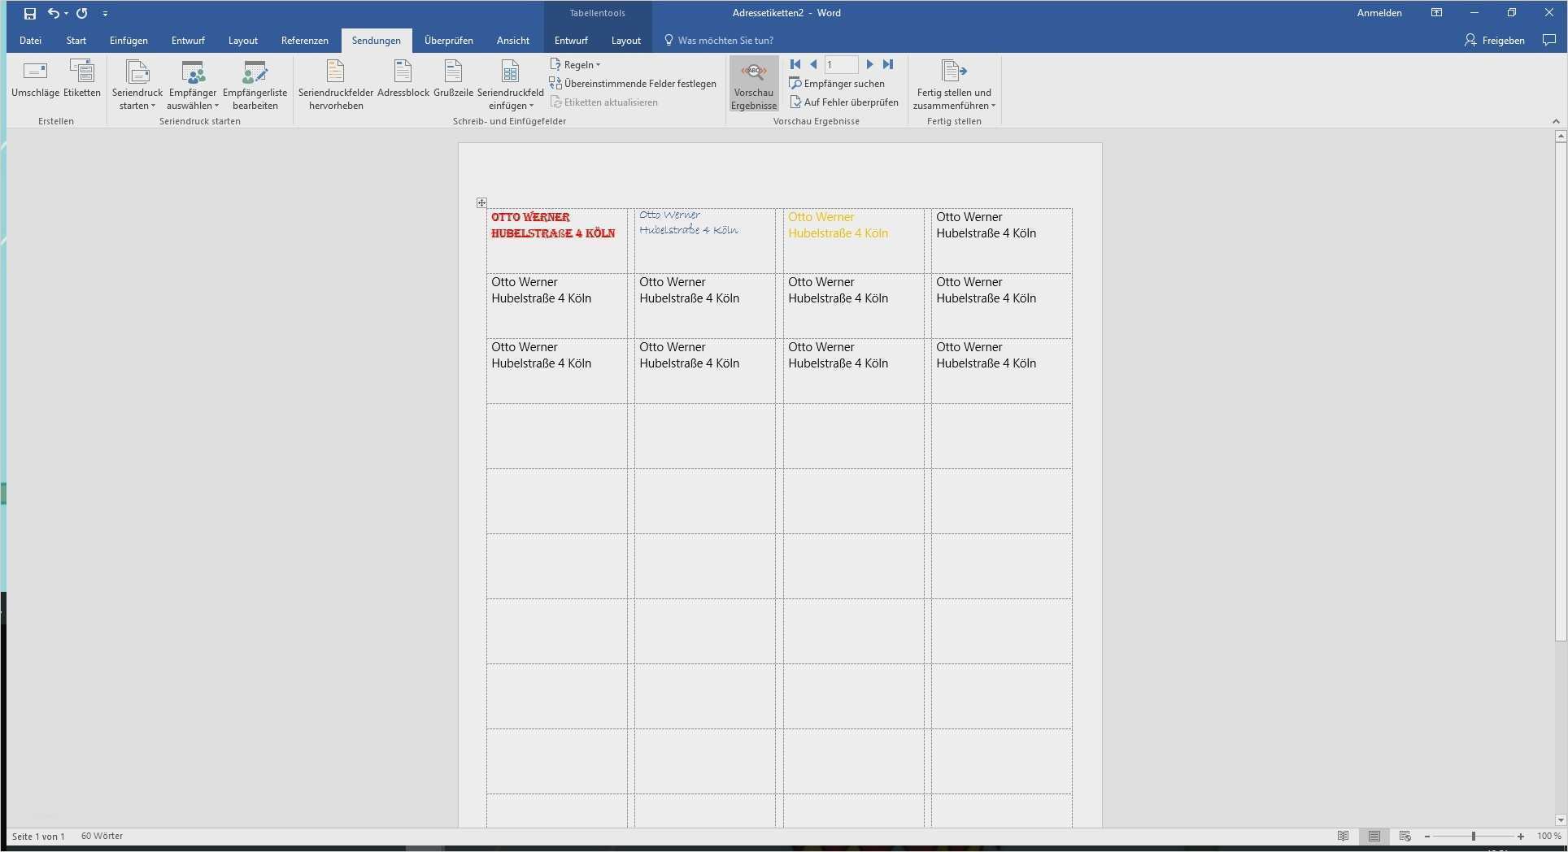Click the record number field

click(841, 64)
